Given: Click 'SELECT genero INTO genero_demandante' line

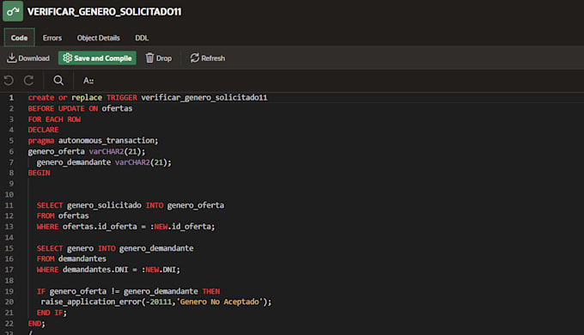Looking at the screenshot, I should click(x=115, y=248).
